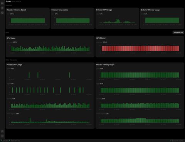Click the Detector CPU Usage title
The width and height of the screenshot is (185, 142).
click(104, 10)
